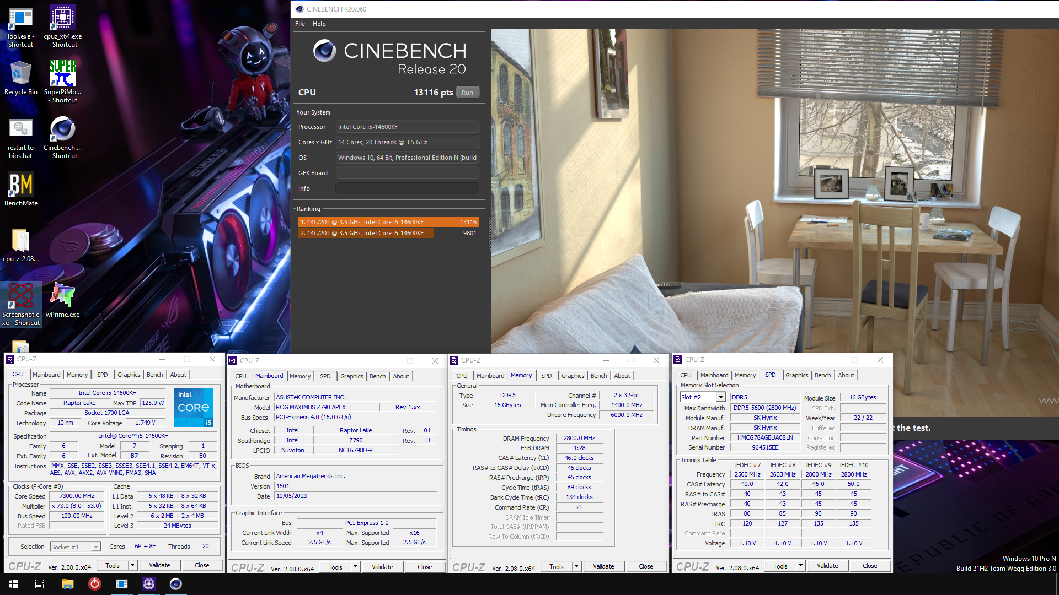The height and width of the screenshot is (595, 1059).
Task: Open the Windows Start menu
Action: tap(13, 584)
